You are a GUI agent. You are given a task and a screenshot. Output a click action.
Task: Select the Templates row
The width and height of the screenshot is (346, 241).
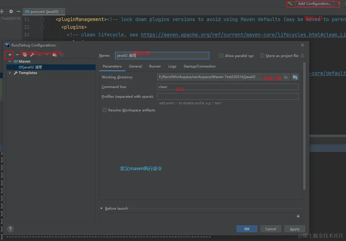point(51,73)
